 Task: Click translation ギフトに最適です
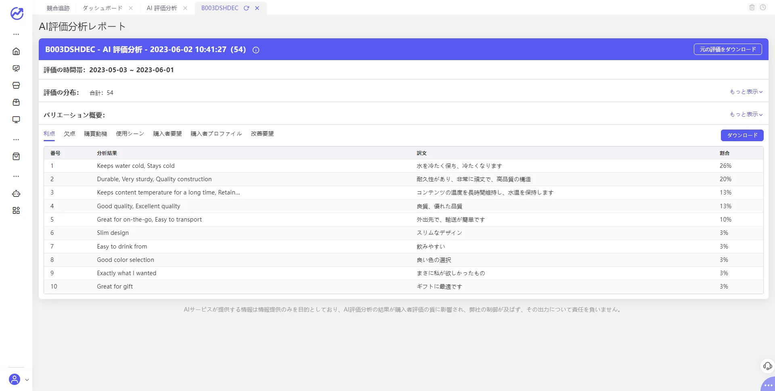(x=440, y=286)
